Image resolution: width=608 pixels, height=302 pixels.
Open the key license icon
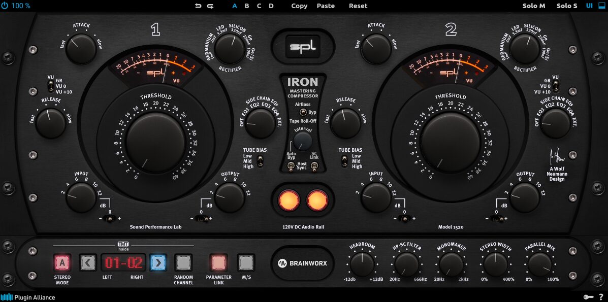589,297
